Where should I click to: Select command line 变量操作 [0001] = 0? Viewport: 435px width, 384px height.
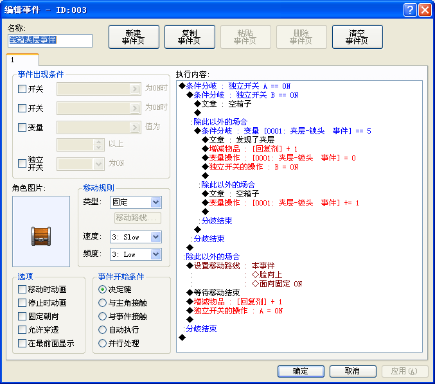click(279, 158)
